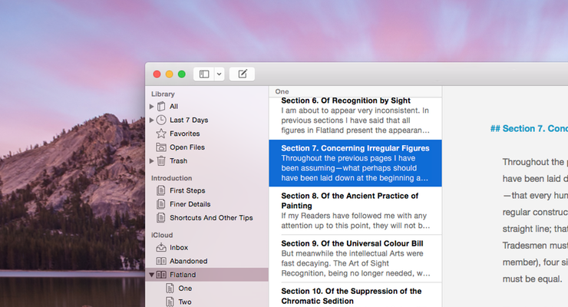Expand the Last 7 Days disclosure triangle

click(151, 120)
